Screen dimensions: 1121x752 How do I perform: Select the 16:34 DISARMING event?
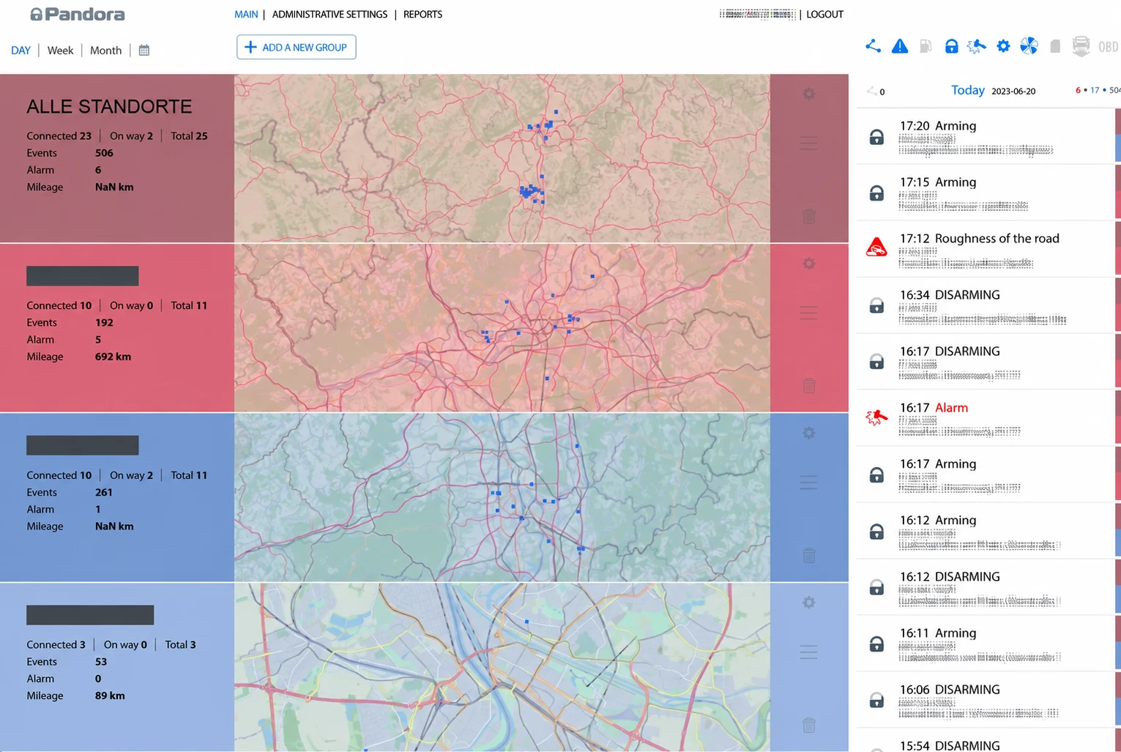pyautogui.click(x=986, y=305)
